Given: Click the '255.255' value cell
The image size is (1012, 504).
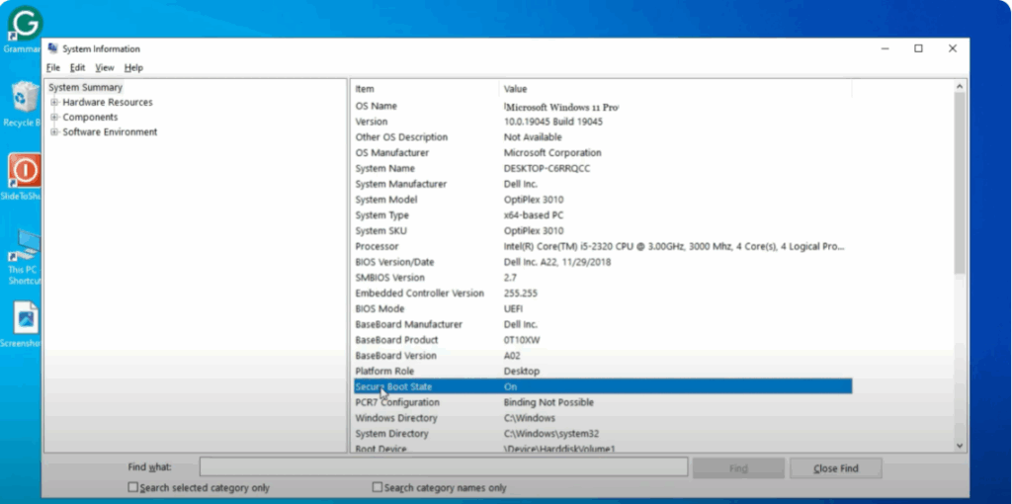Looking at the screenshot, I should coord(520,293).
